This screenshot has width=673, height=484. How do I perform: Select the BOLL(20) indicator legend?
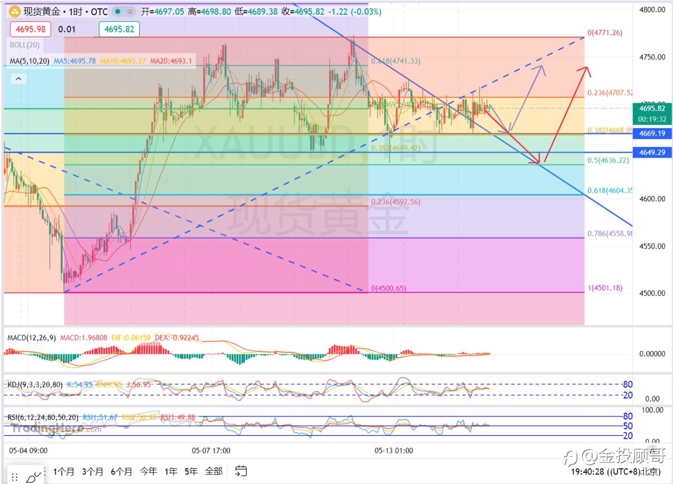point(24,45)
